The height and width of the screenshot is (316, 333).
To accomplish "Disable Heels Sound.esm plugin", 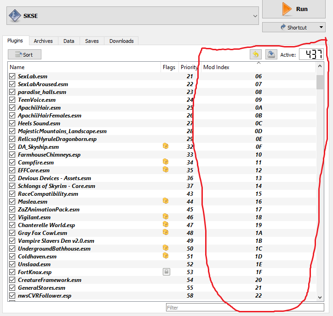I will [12, 123].
